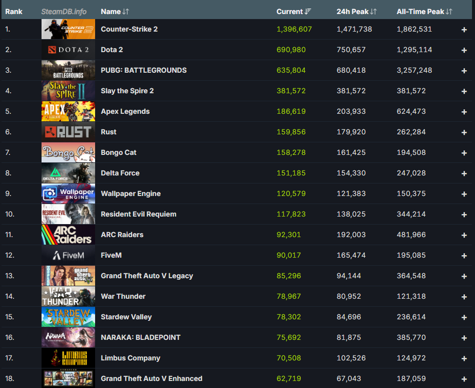This screenshot has width=475, height=388.
Task: Expand Apex Legends row plus icon
Action: pos(464,112)
